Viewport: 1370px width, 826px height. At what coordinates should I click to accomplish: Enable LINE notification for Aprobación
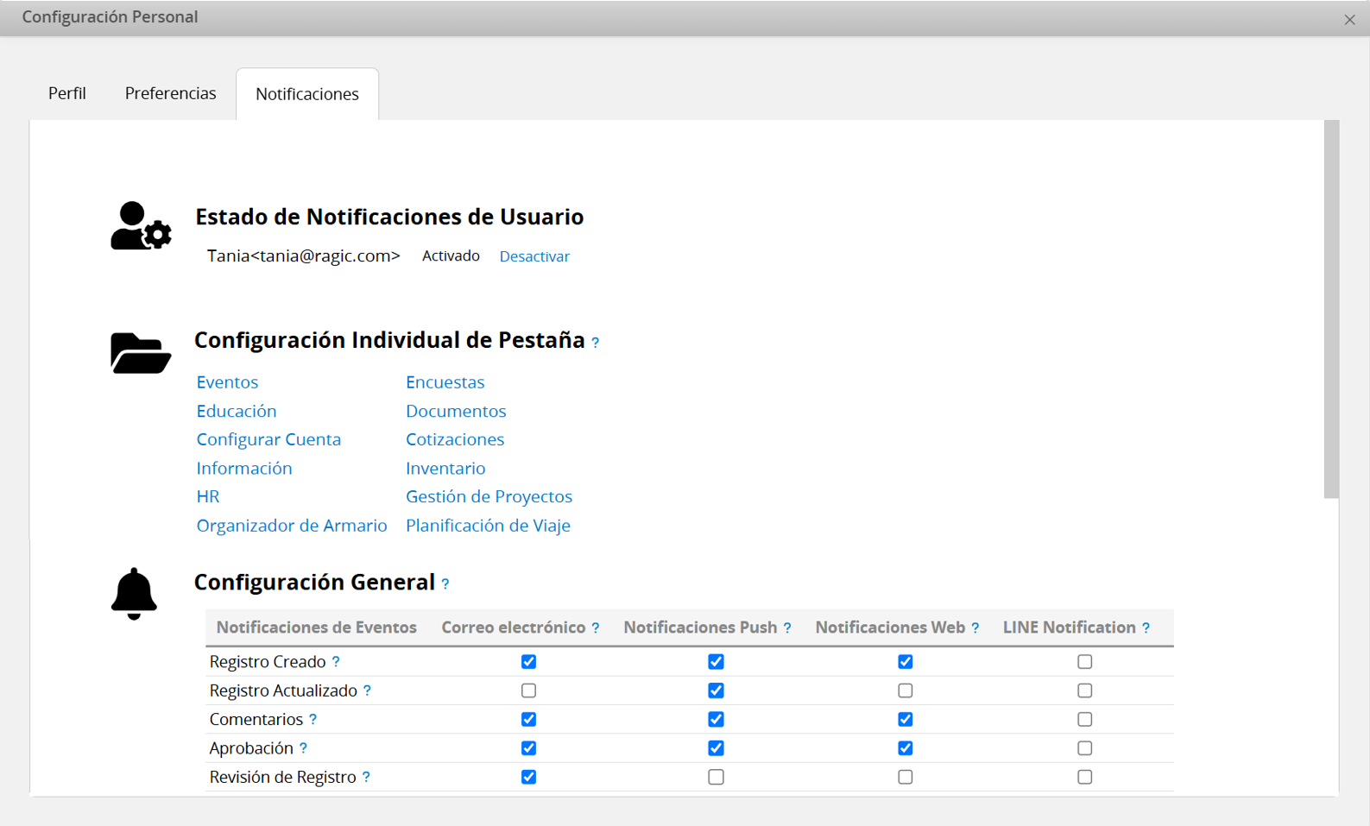pyautogui.click(x=1084, y=748)
